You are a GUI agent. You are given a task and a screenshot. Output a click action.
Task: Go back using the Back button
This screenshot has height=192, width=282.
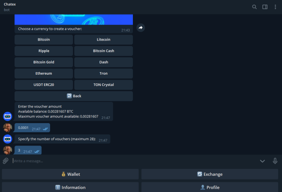[74, 96]
